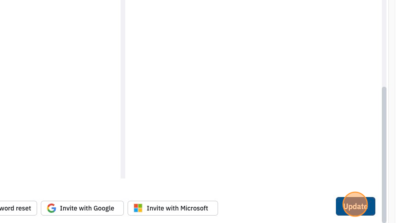This screenshot has width=399, height=223.
Task: Save changes with the Update button
Action: (x=355, y=206)
